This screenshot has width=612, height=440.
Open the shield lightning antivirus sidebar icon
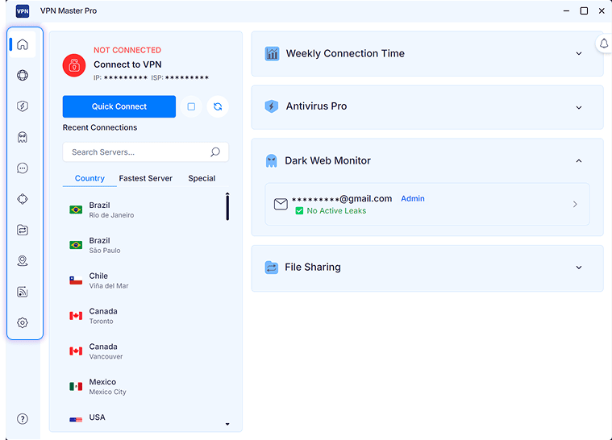pyautogui.click(x=23, y=106)
